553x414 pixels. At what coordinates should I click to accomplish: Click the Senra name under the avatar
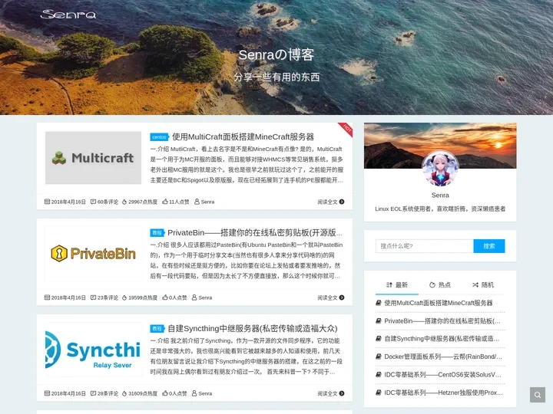pyautogui.click(x=440, y=195)
